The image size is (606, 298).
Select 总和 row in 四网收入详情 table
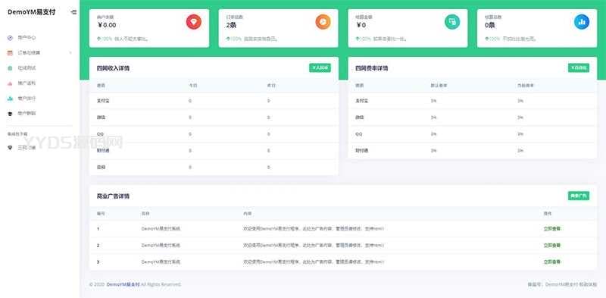[x=214, y=167]
